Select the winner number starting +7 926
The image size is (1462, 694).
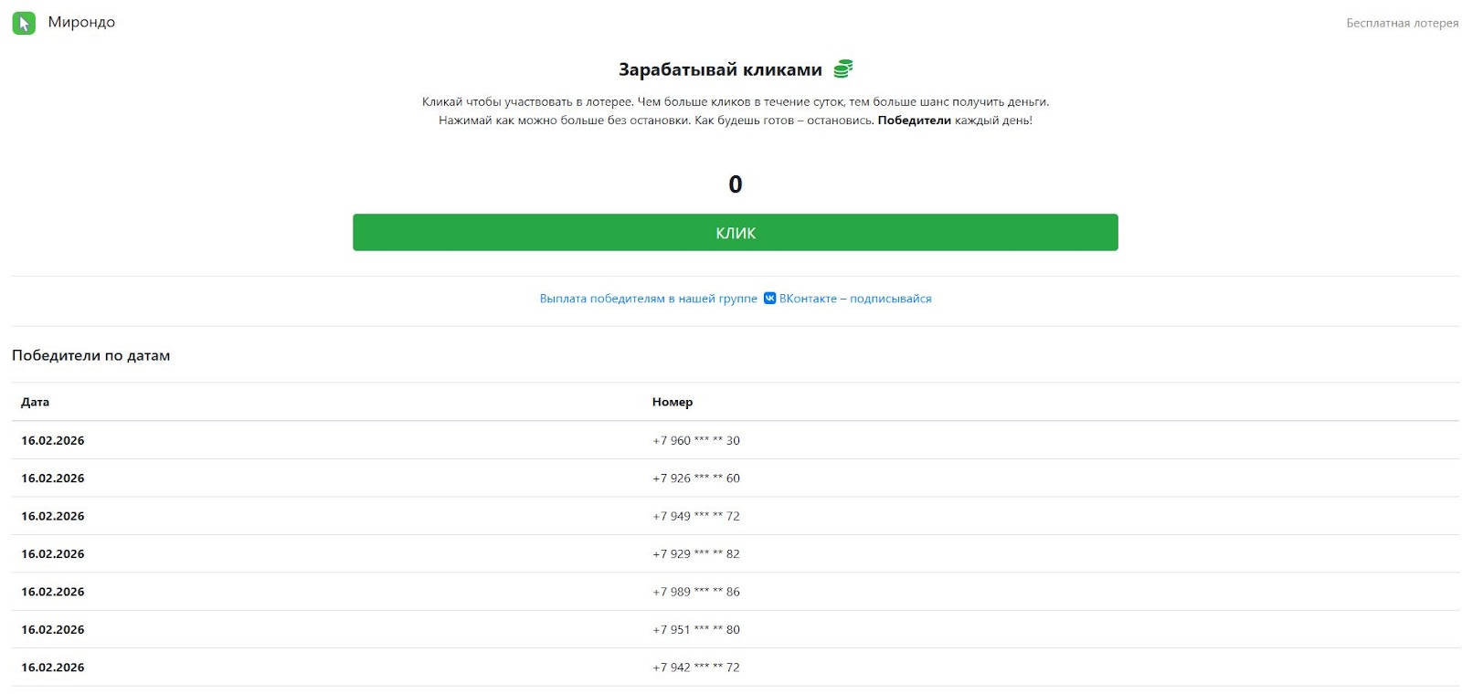(x=695, y=478)
